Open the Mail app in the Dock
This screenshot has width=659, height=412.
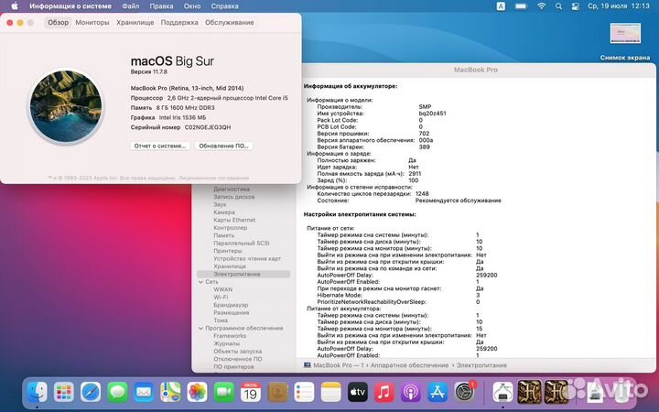[x=144, y=392]
